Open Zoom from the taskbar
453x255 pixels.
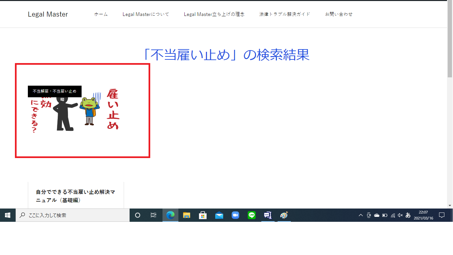[235, 215]
